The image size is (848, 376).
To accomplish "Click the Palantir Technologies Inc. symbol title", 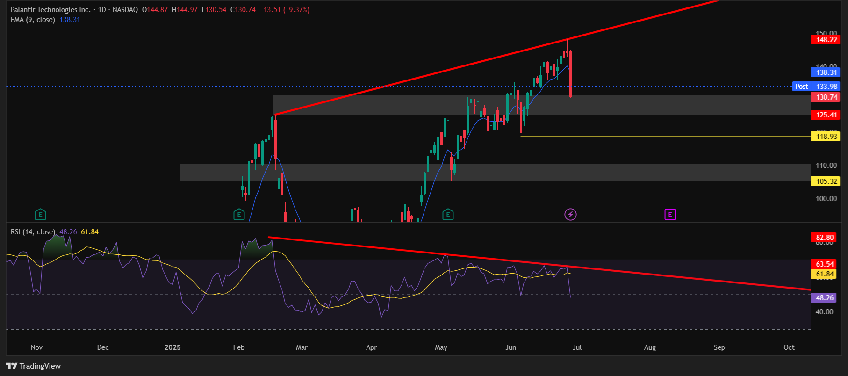I will pyautogui.click(x=50, y=9).
